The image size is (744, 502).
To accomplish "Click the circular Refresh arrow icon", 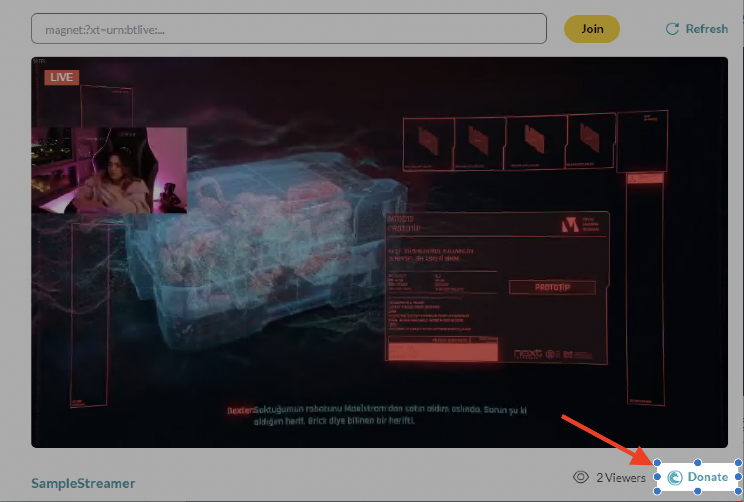I will pos(672,29).
